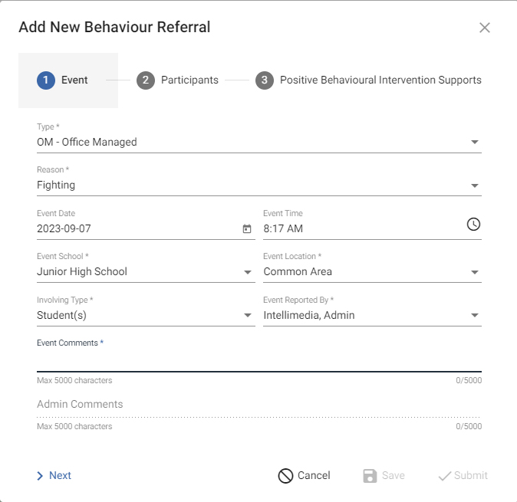Viewport: 517px width, 502px height.
Task: Switch to the Participants step tab
Action: click(189, 80)
